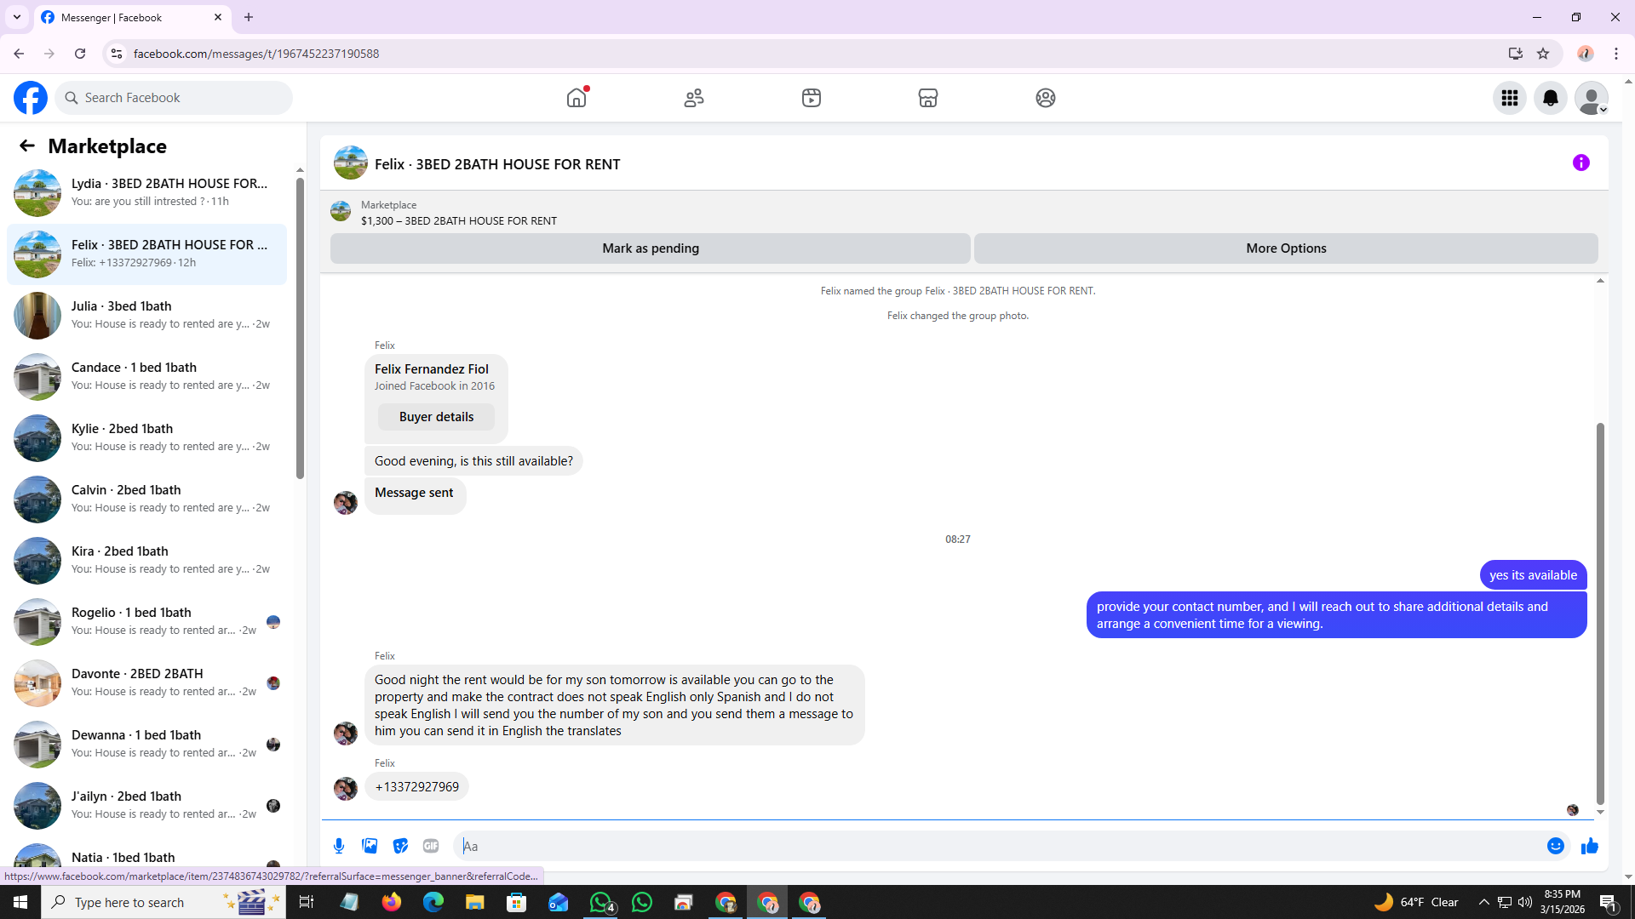Click the address bar URL
The image size is (1635, 919).
point(256,54)
